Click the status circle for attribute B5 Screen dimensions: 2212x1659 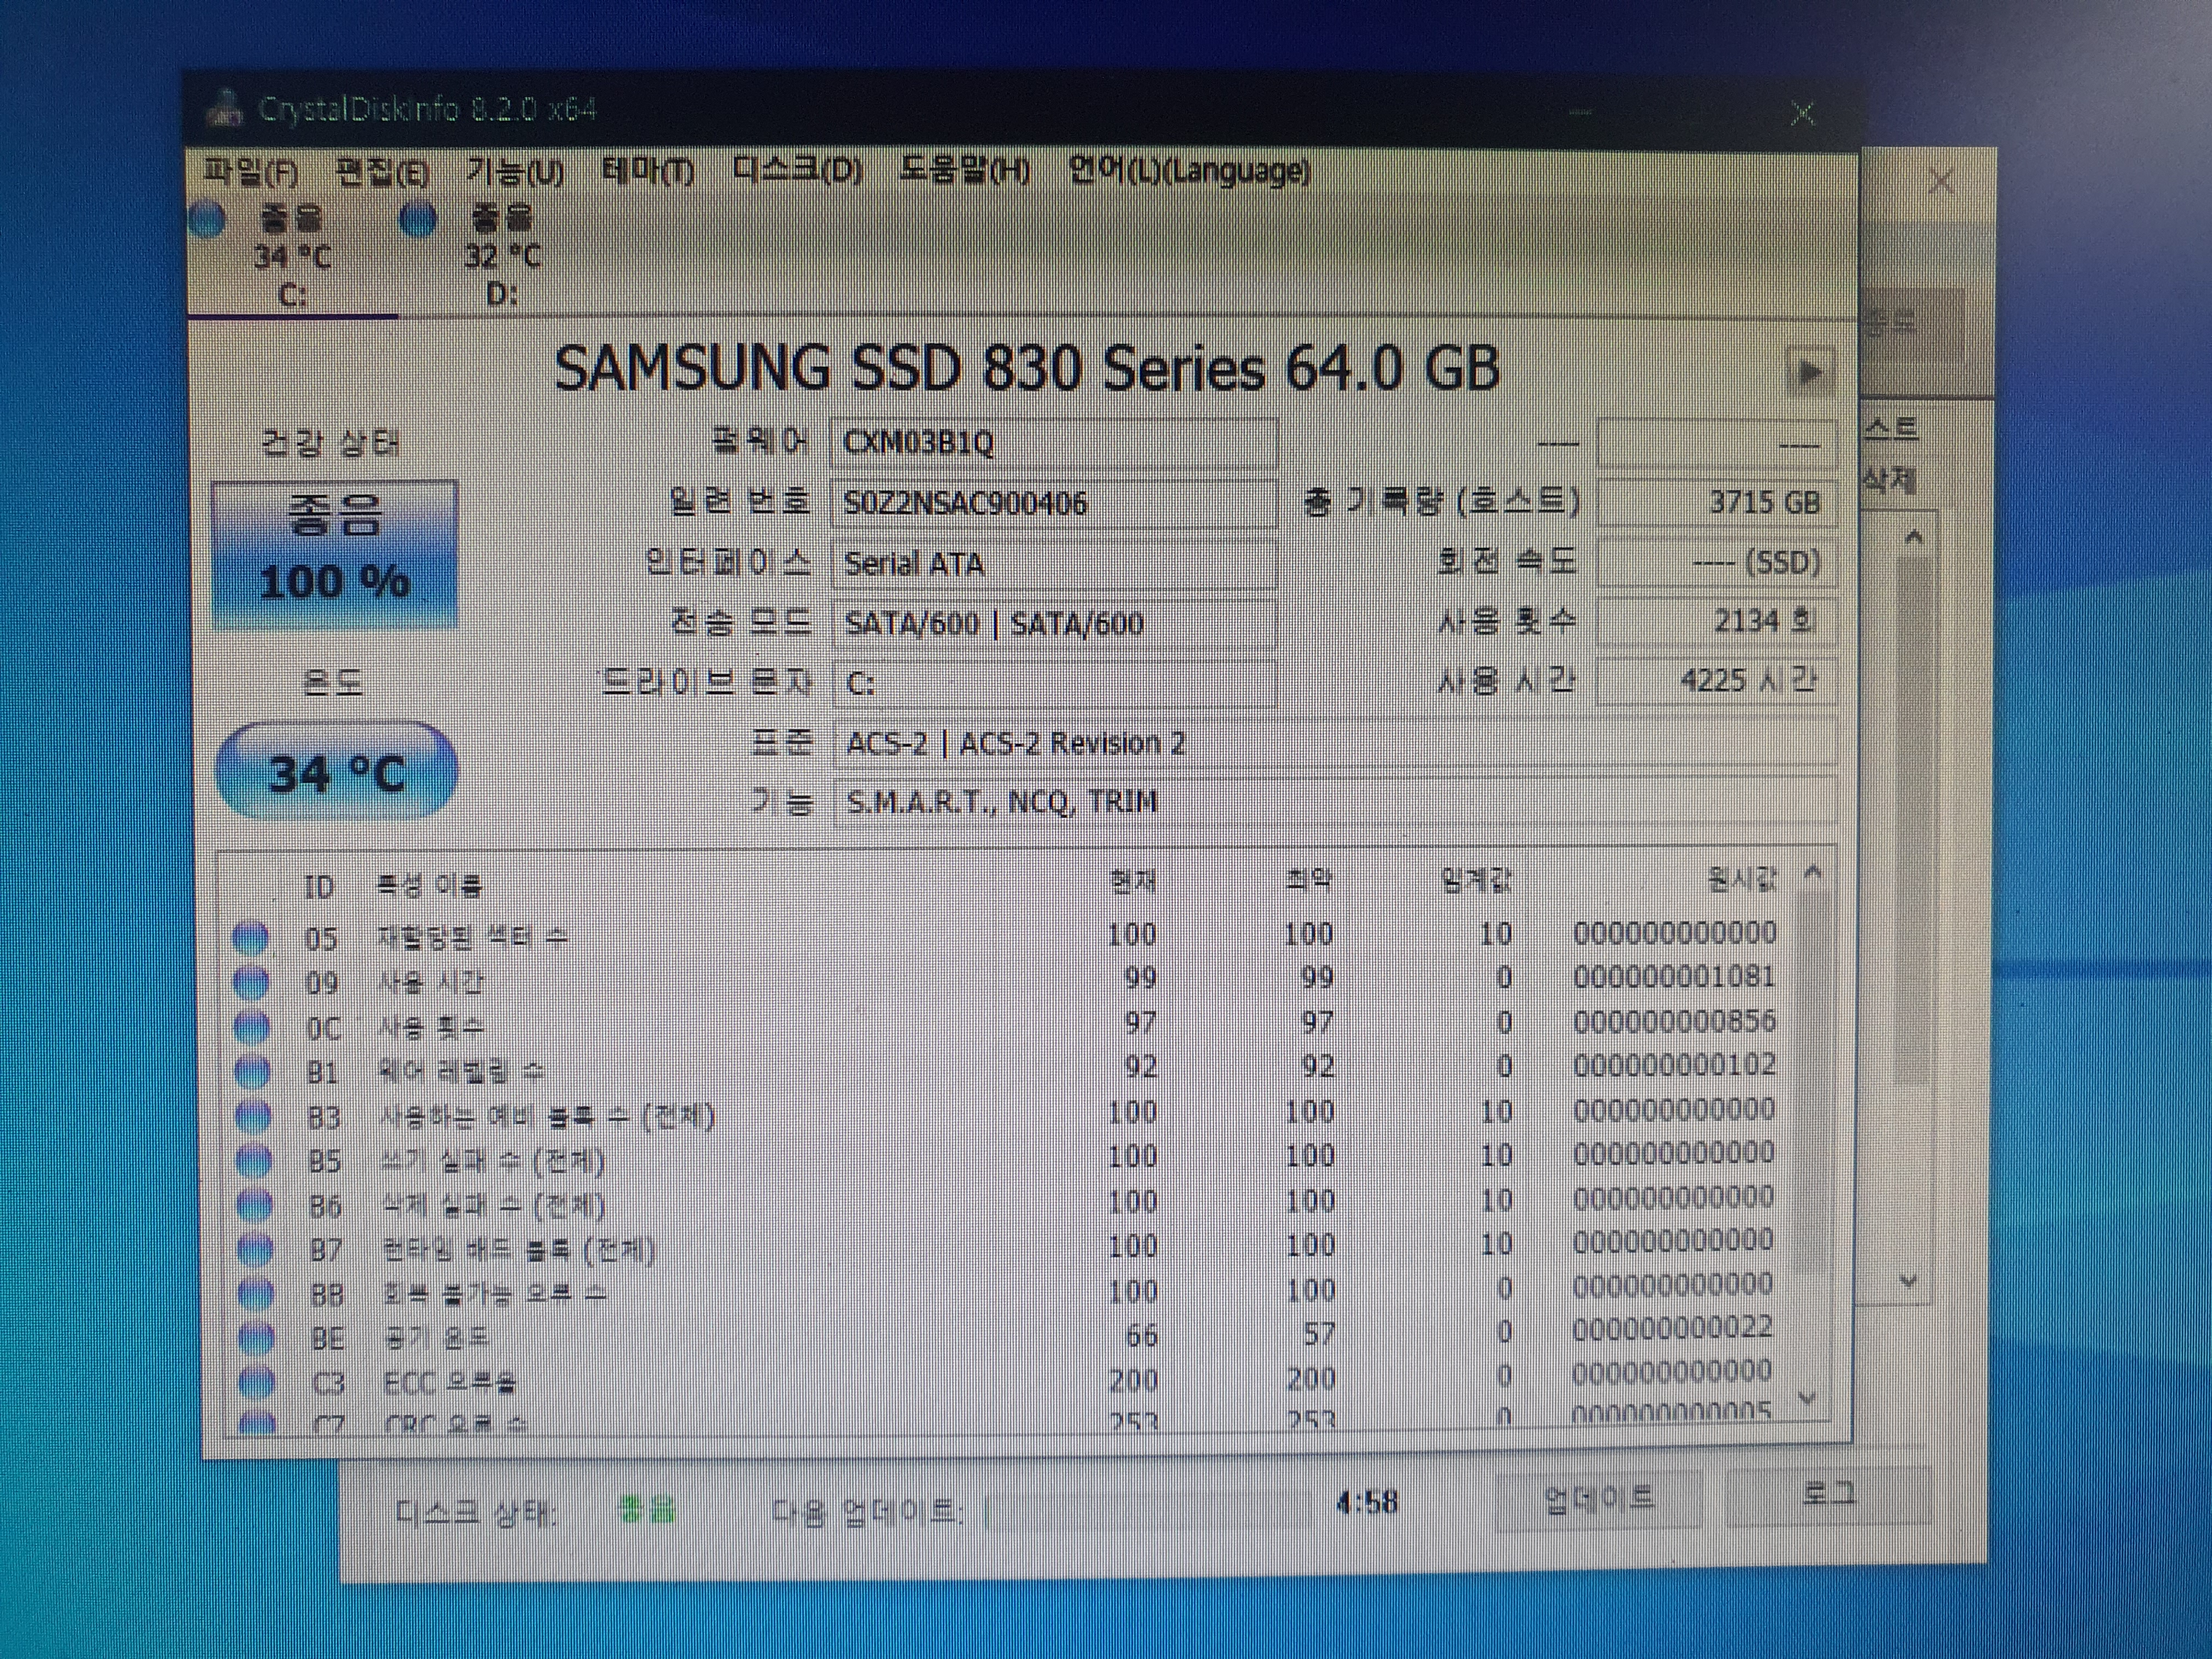coord(254,1161)
